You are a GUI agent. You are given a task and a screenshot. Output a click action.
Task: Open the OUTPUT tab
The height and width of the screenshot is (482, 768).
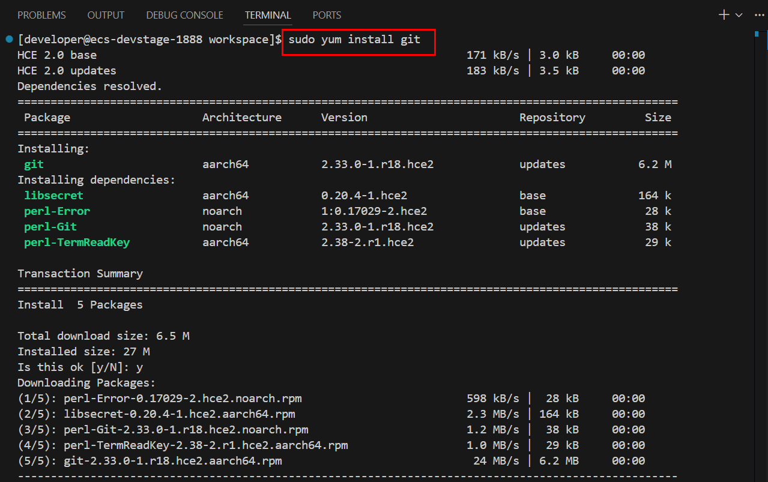106,15
